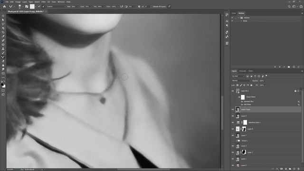The height and width of the screenshot is (171, 304).
Task: Collapse the Actions set in Actions panel
Action: tap(238, 18)
